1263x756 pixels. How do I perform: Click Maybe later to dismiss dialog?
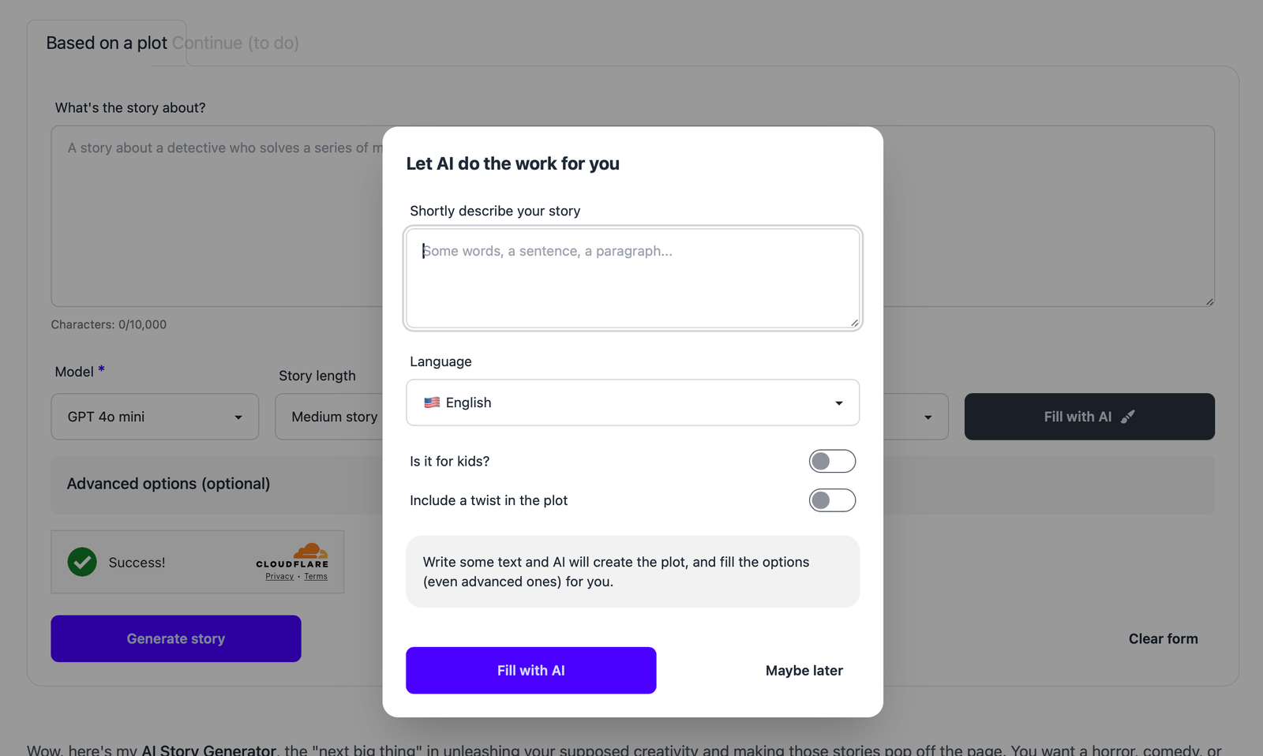pyautogui.click(x=804, y=671)
